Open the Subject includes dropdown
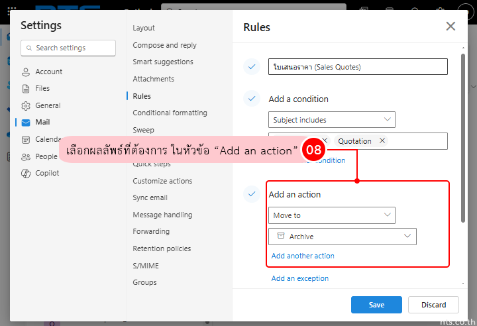This screenshot has width=477, height=326. point(332,120)
